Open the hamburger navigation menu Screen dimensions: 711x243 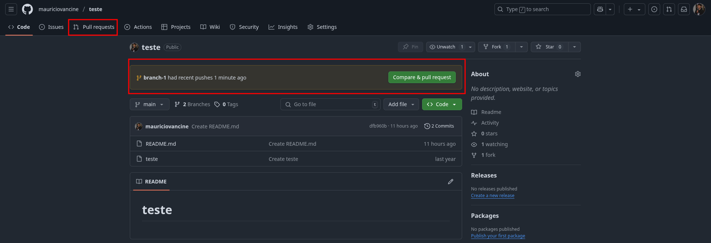11,9
